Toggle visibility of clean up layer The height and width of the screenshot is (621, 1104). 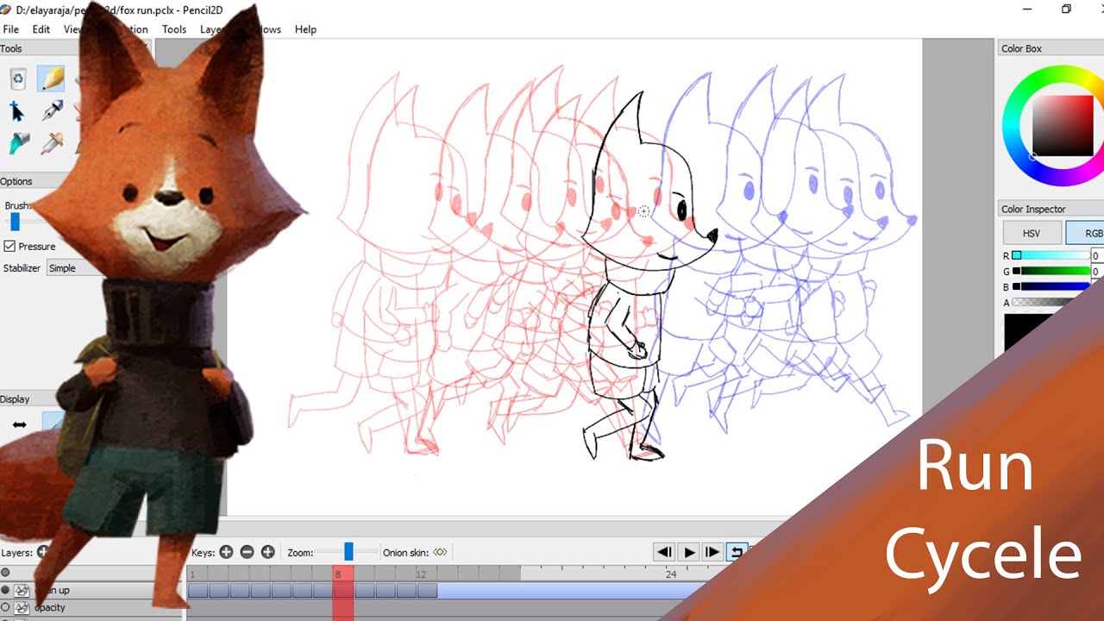click(5, 590)
